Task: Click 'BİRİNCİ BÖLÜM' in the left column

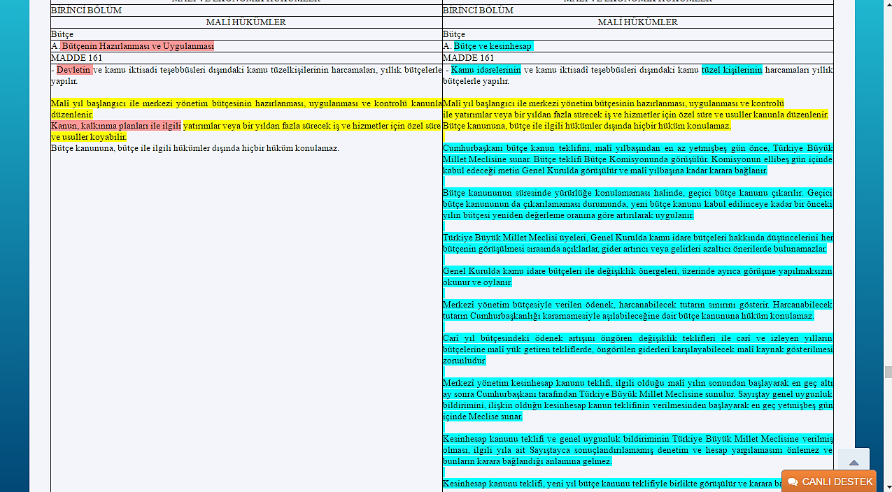Action: pyautogui.click(x=86, y=10)
